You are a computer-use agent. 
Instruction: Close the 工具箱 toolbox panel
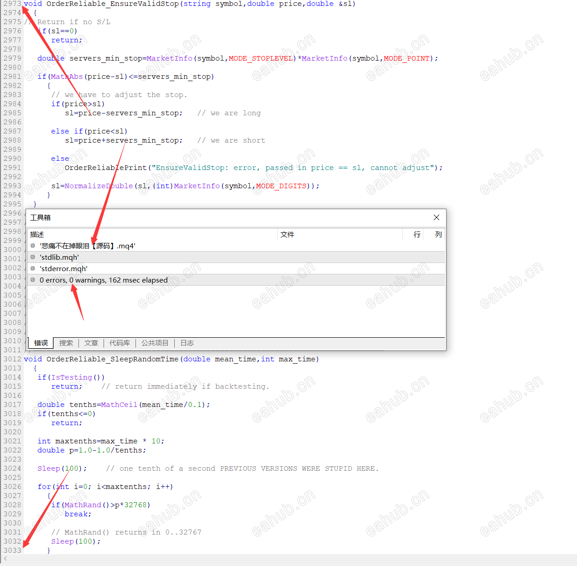tap(437, 217)
